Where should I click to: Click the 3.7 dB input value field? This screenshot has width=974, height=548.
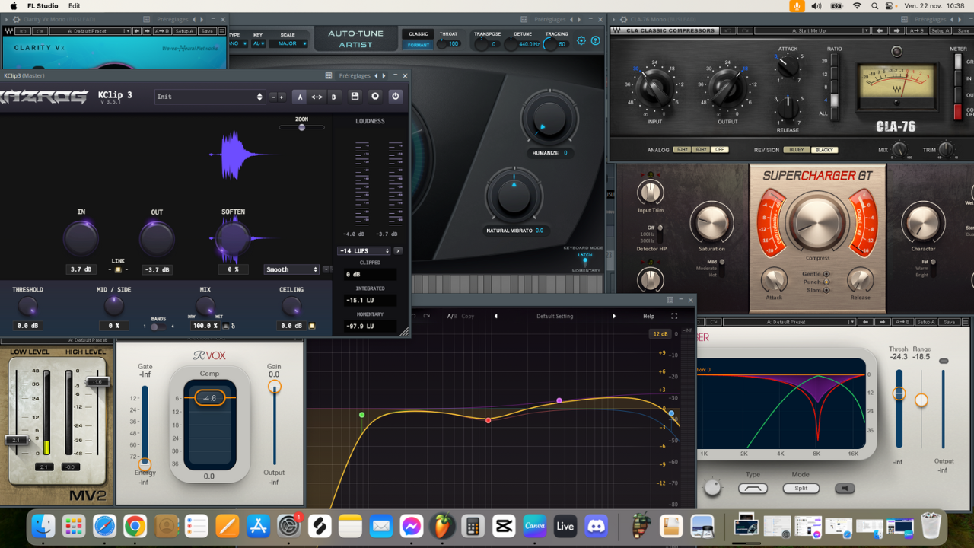pyautogui.click(x=81, y=269)
